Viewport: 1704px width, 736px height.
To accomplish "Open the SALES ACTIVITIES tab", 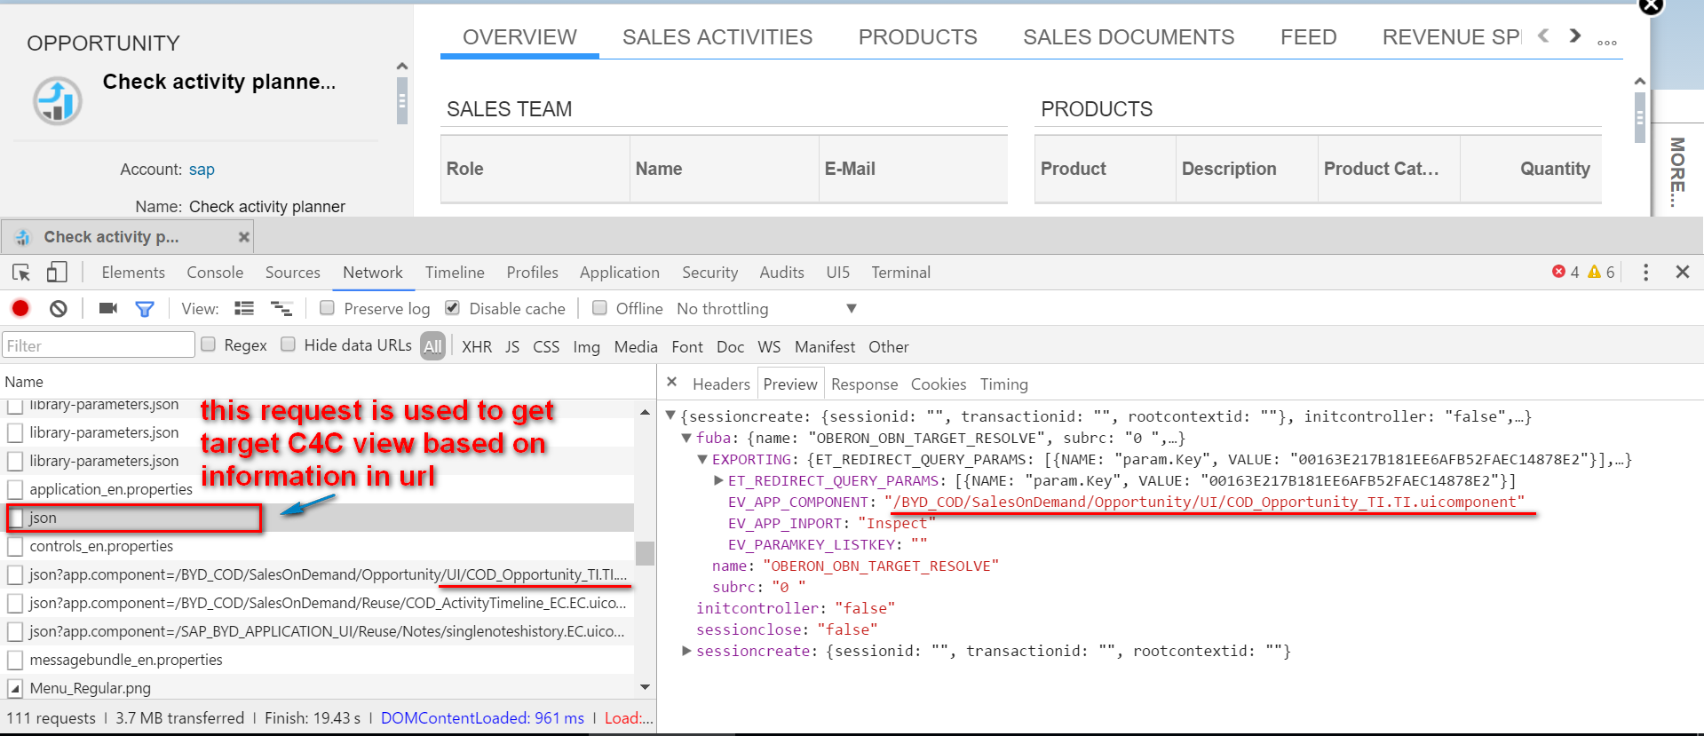I will click(717, 37).
